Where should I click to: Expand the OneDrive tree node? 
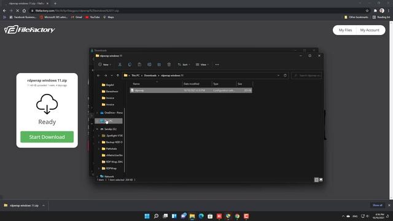point(97,113)
